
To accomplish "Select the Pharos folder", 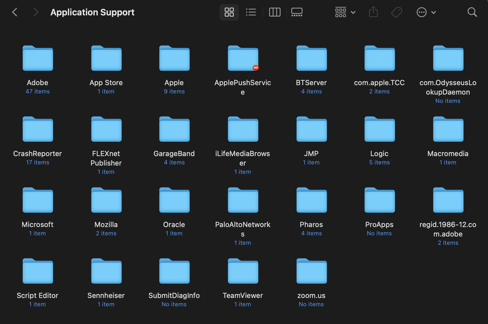I will click(x=312, y=200).
